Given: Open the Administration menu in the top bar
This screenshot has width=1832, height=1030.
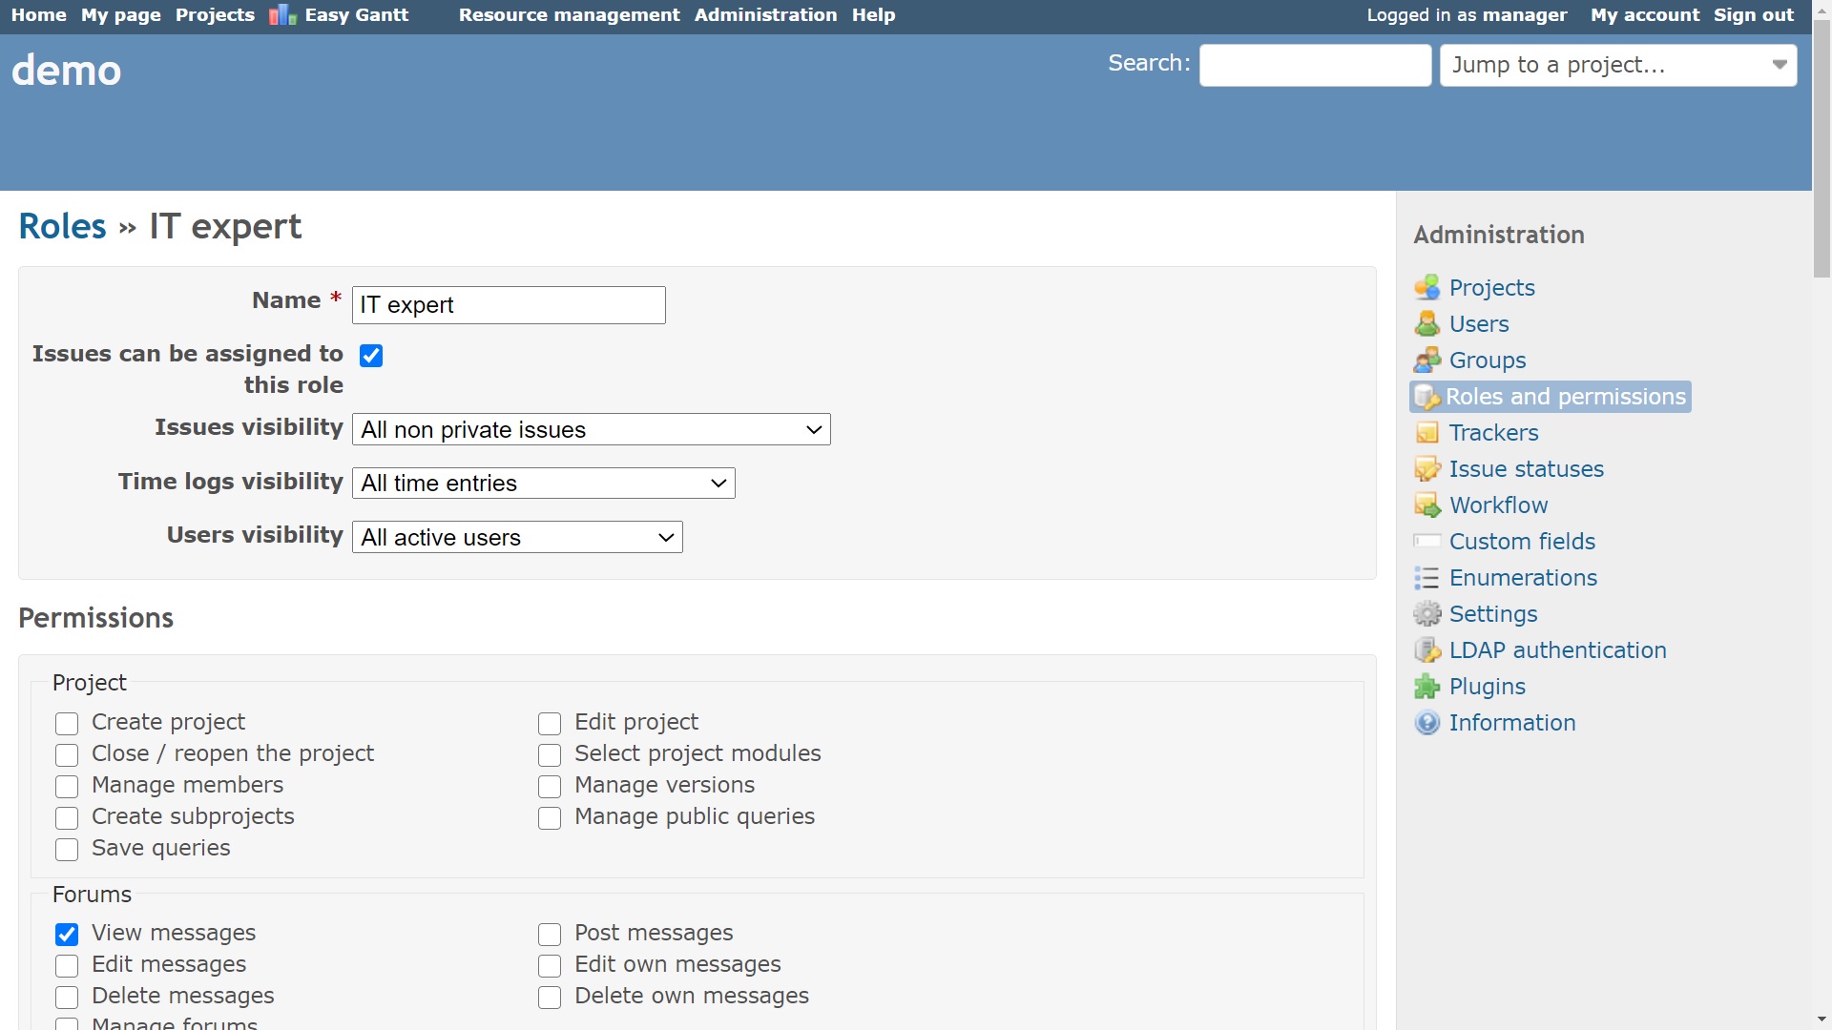Looking at the screenshot, I should click(x=765, y=14).
